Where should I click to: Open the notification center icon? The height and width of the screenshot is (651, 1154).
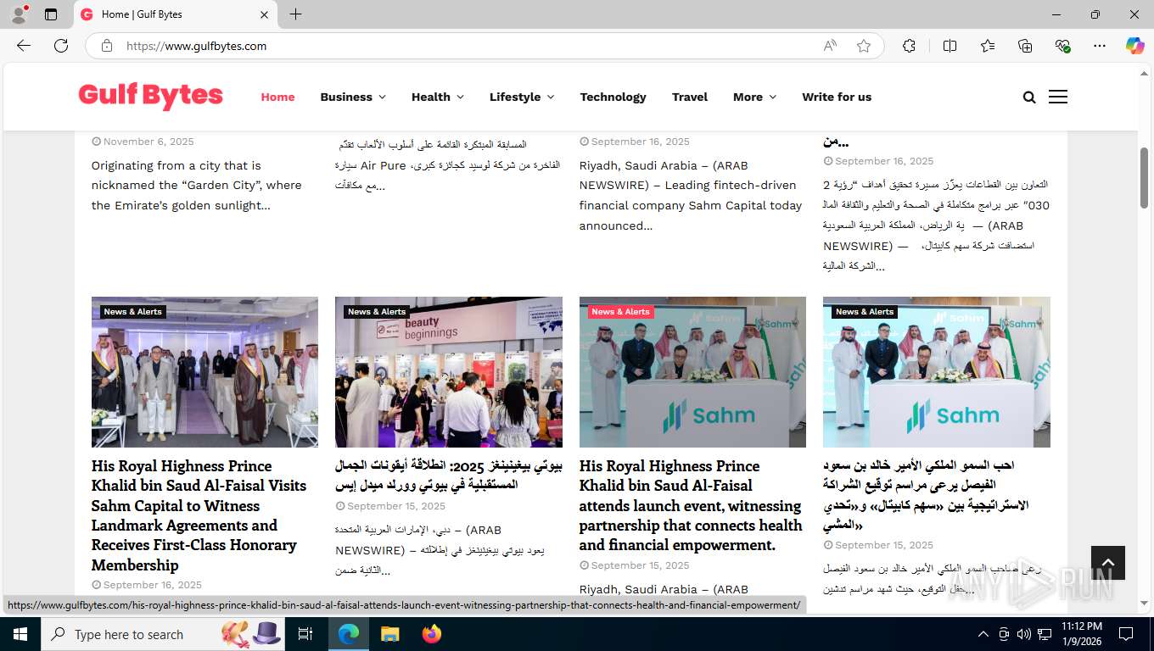tap(1126, 634)
